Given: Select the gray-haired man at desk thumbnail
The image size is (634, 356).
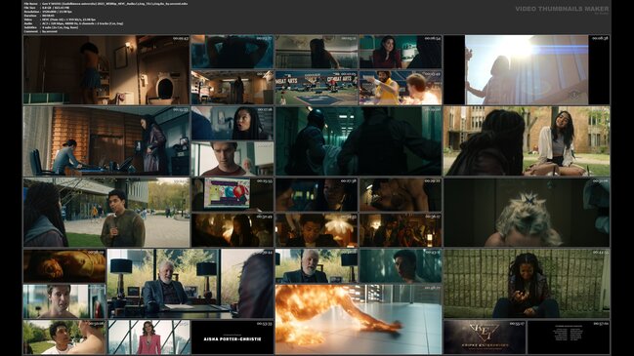Looking at the screenshot, I should (190, 284).
